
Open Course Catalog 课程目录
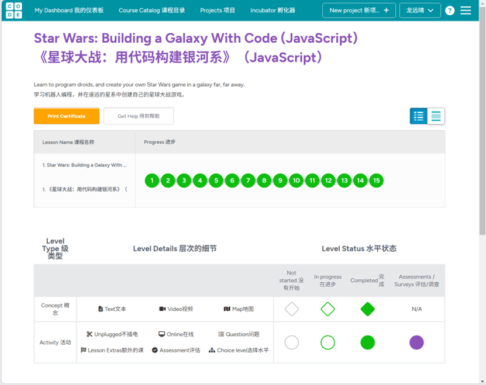coord(152,11)
